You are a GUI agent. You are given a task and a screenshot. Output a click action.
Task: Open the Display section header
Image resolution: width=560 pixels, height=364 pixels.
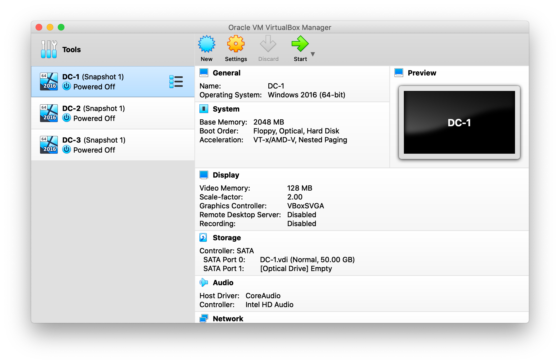click(x=226, y=175)
